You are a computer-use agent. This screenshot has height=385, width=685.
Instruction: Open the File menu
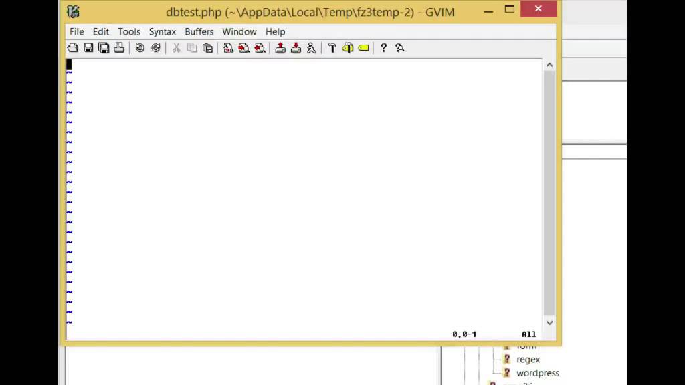point(76,32)
